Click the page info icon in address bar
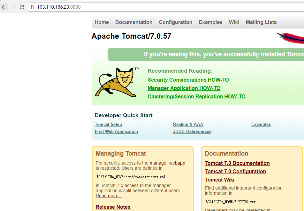This screenshot has height=211, width=304. [33, 7]
